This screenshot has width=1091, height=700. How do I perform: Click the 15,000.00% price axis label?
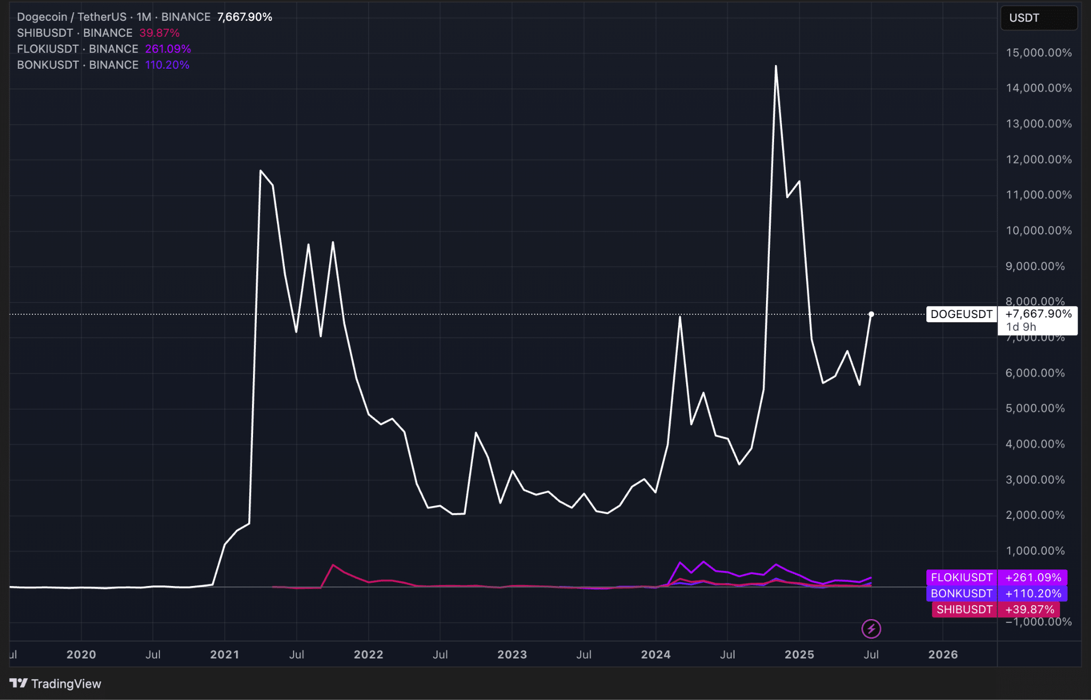tap(1039, 53)
